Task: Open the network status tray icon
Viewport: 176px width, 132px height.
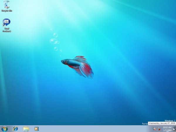Action: tap(159, 129)
